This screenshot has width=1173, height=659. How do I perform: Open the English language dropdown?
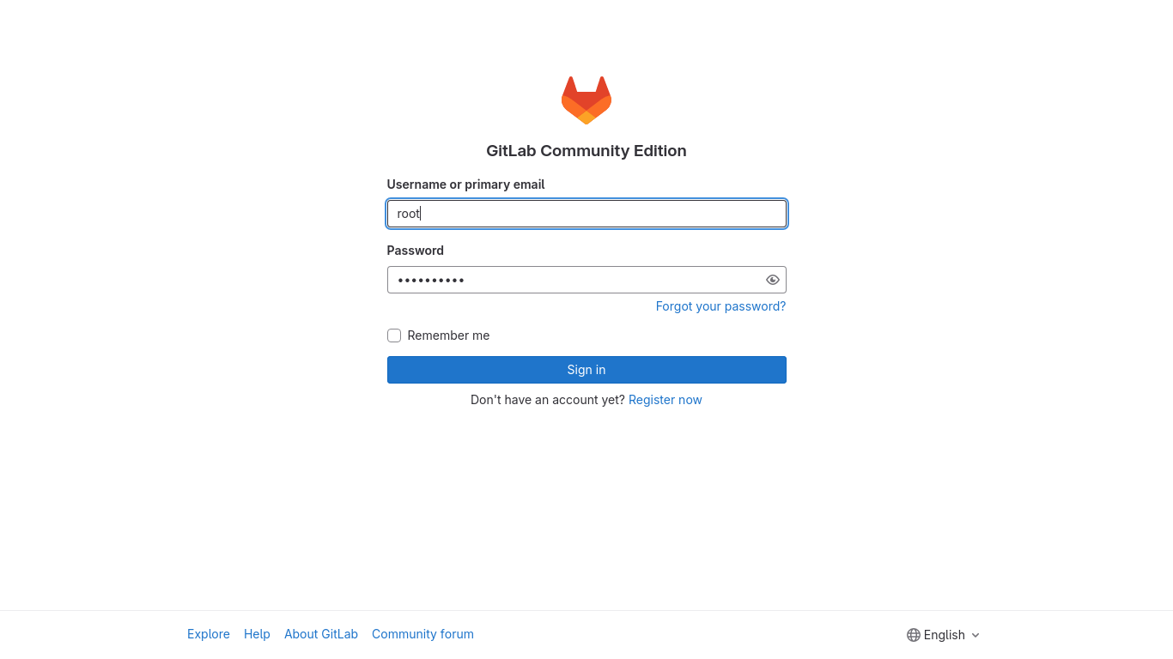944,635
